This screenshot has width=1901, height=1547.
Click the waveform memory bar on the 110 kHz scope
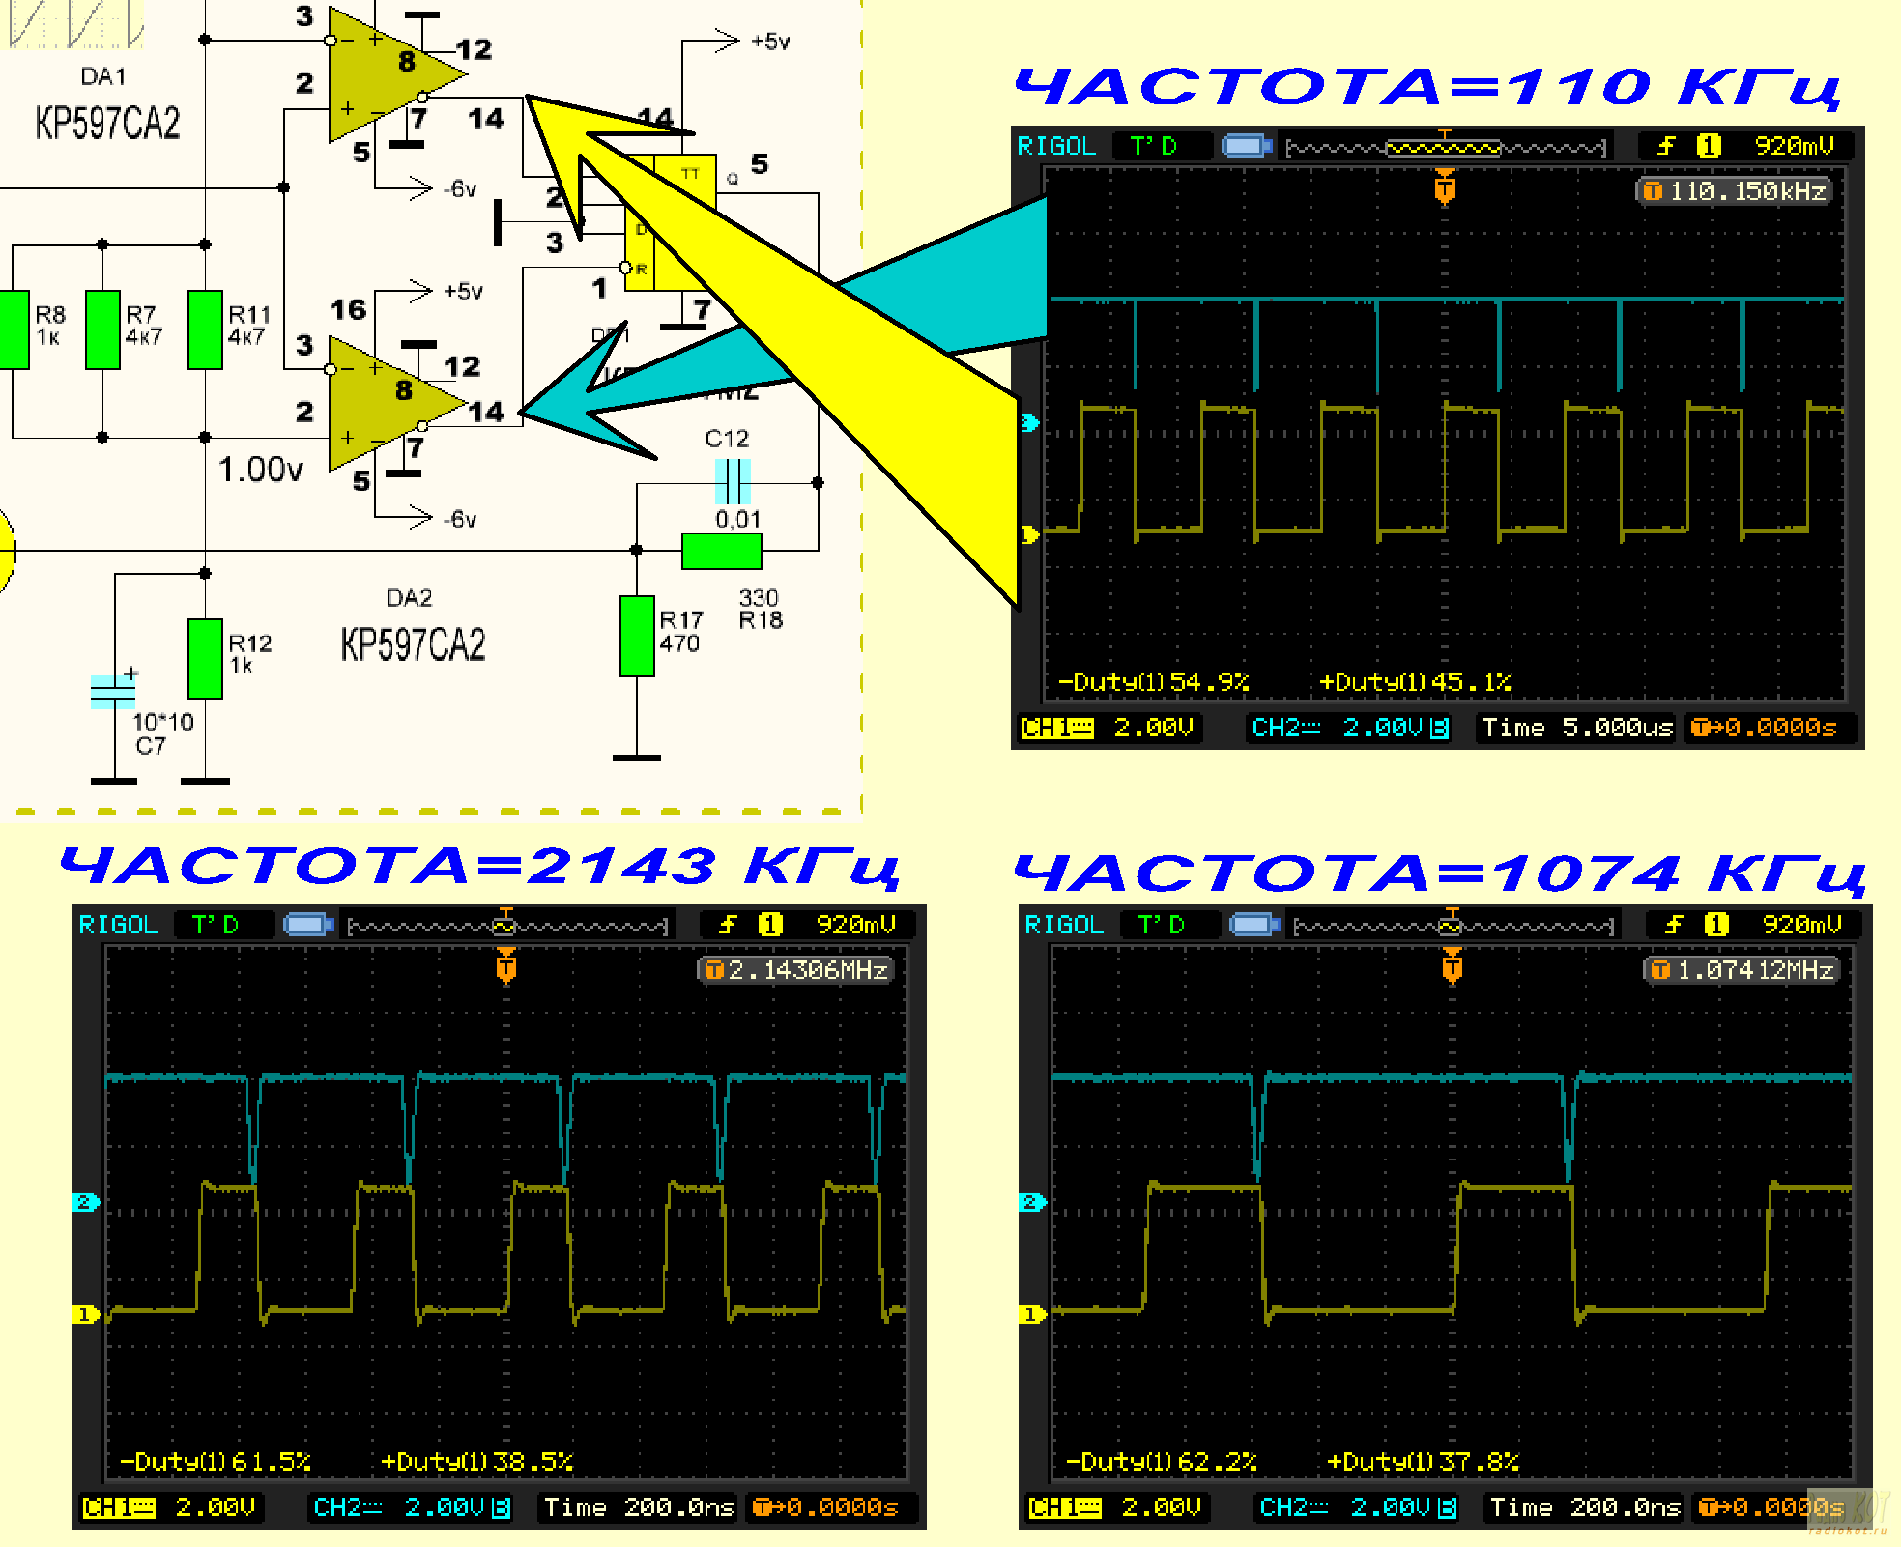1446,147
